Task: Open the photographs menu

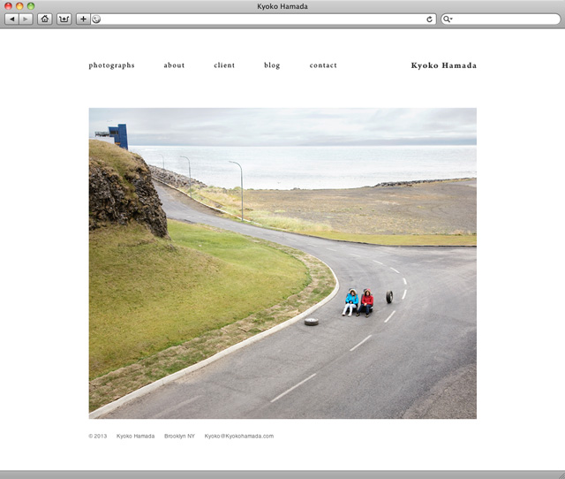Action: point(112,65)
